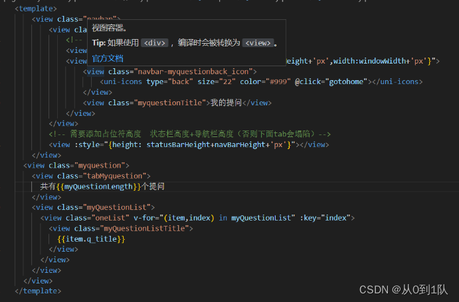This screenshot has height=302, width=459.
Task: Click the myQuestionListTitle class value
Action: pos(144,228)
